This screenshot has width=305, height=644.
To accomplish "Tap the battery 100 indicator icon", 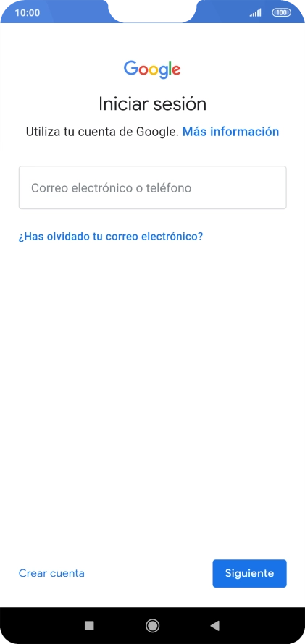I will [x=281, y=13].
